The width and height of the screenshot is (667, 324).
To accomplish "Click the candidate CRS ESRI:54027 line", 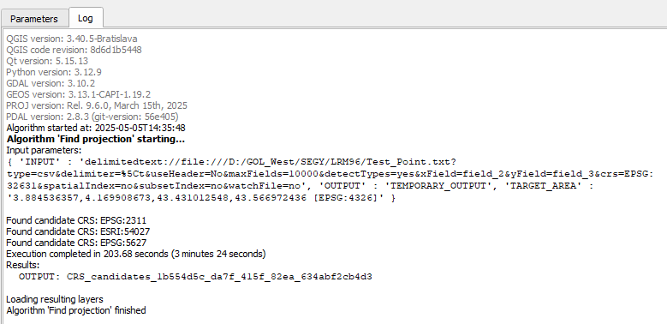I will tap(78, 231).
